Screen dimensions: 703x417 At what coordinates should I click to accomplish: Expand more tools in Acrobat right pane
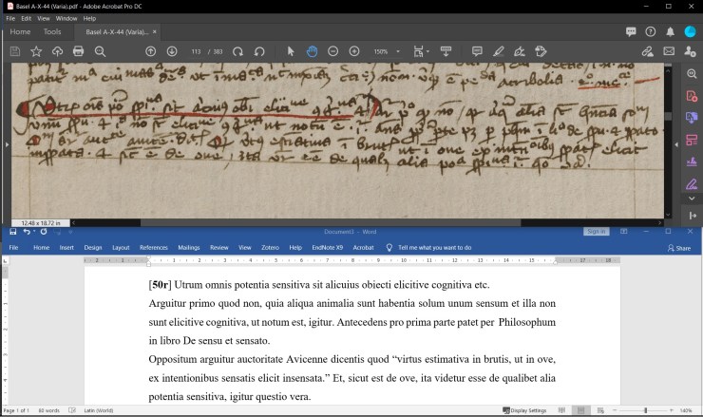click(693, 198)
